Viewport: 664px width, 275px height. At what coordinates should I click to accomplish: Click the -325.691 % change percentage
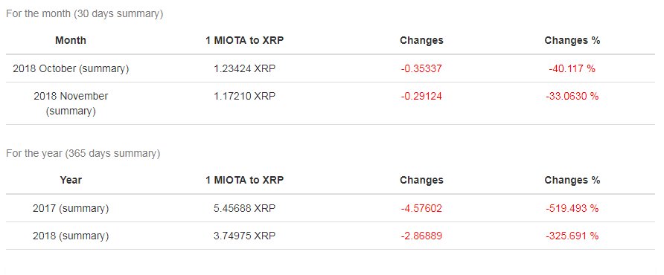coord(572,236)
